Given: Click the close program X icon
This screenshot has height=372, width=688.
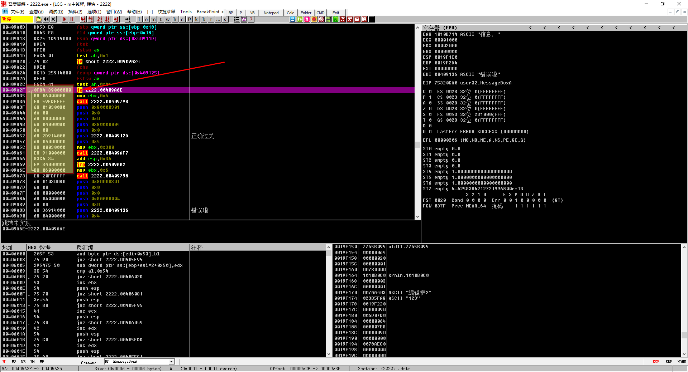Looking at the screenshot, I should [53, 19].
